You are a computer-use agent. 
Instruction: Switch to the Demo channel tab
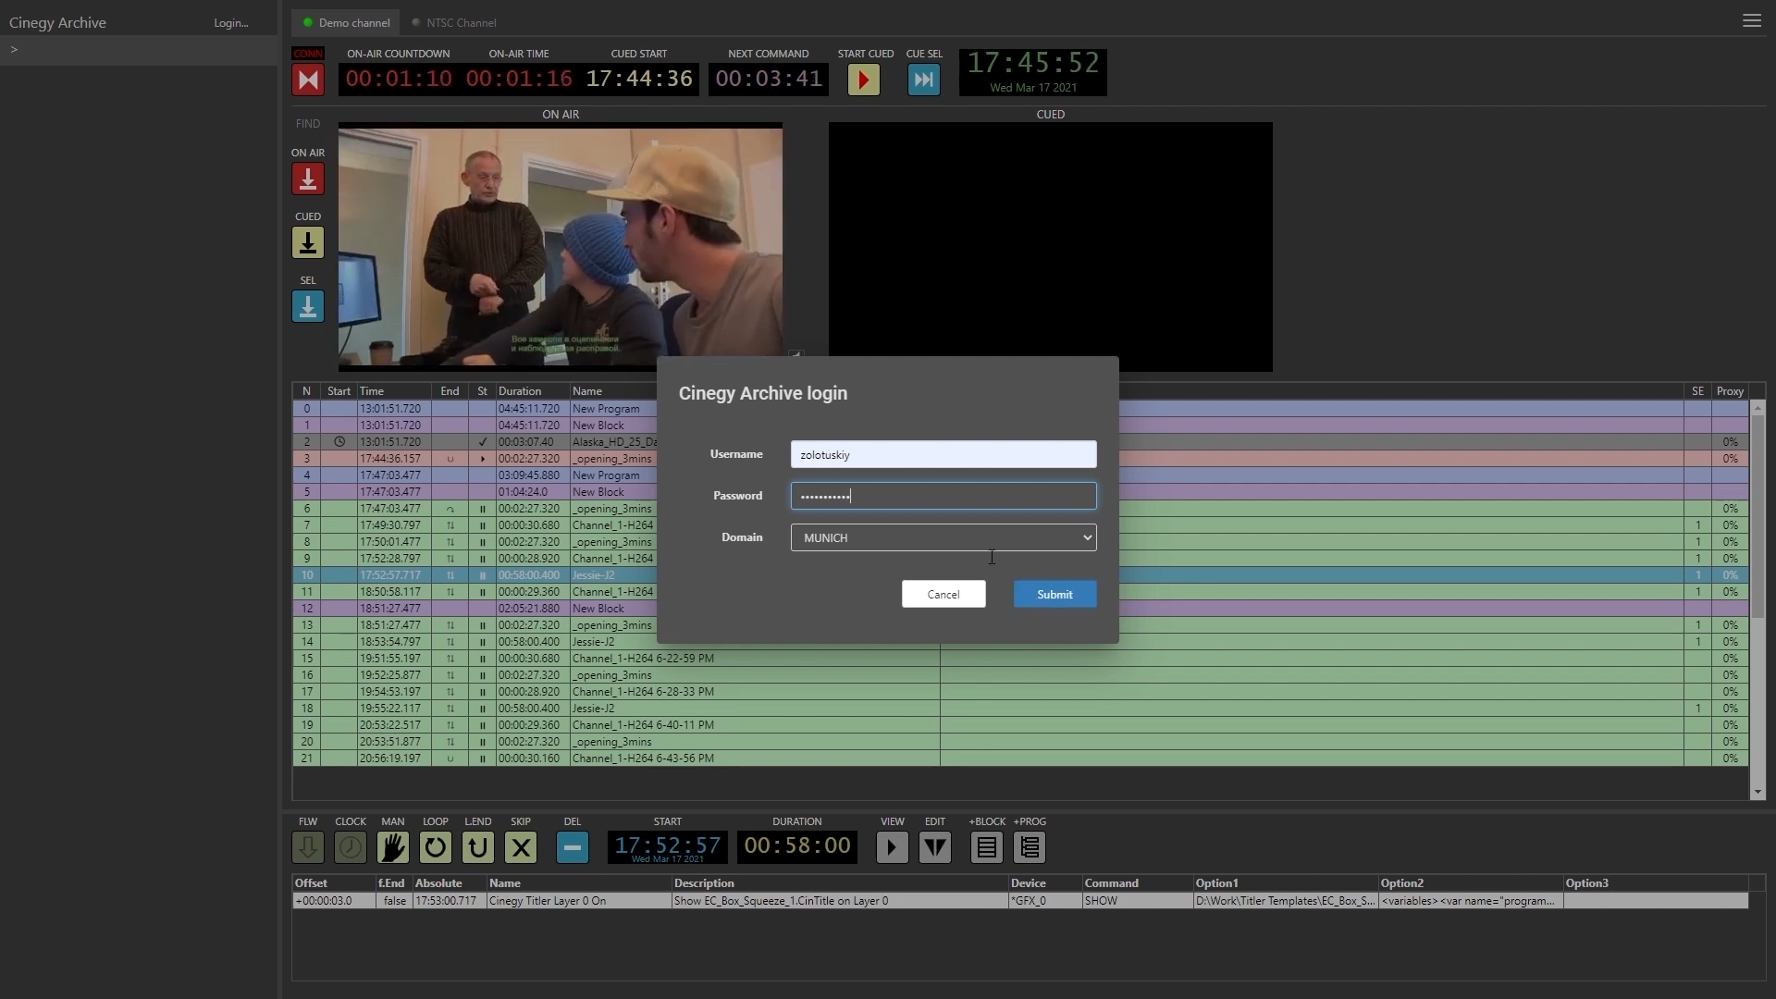tap(346, 22)
